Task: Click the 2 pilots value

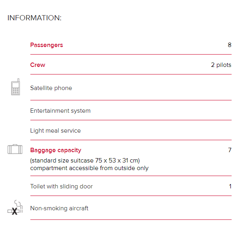Action: (x=221, y=65)
